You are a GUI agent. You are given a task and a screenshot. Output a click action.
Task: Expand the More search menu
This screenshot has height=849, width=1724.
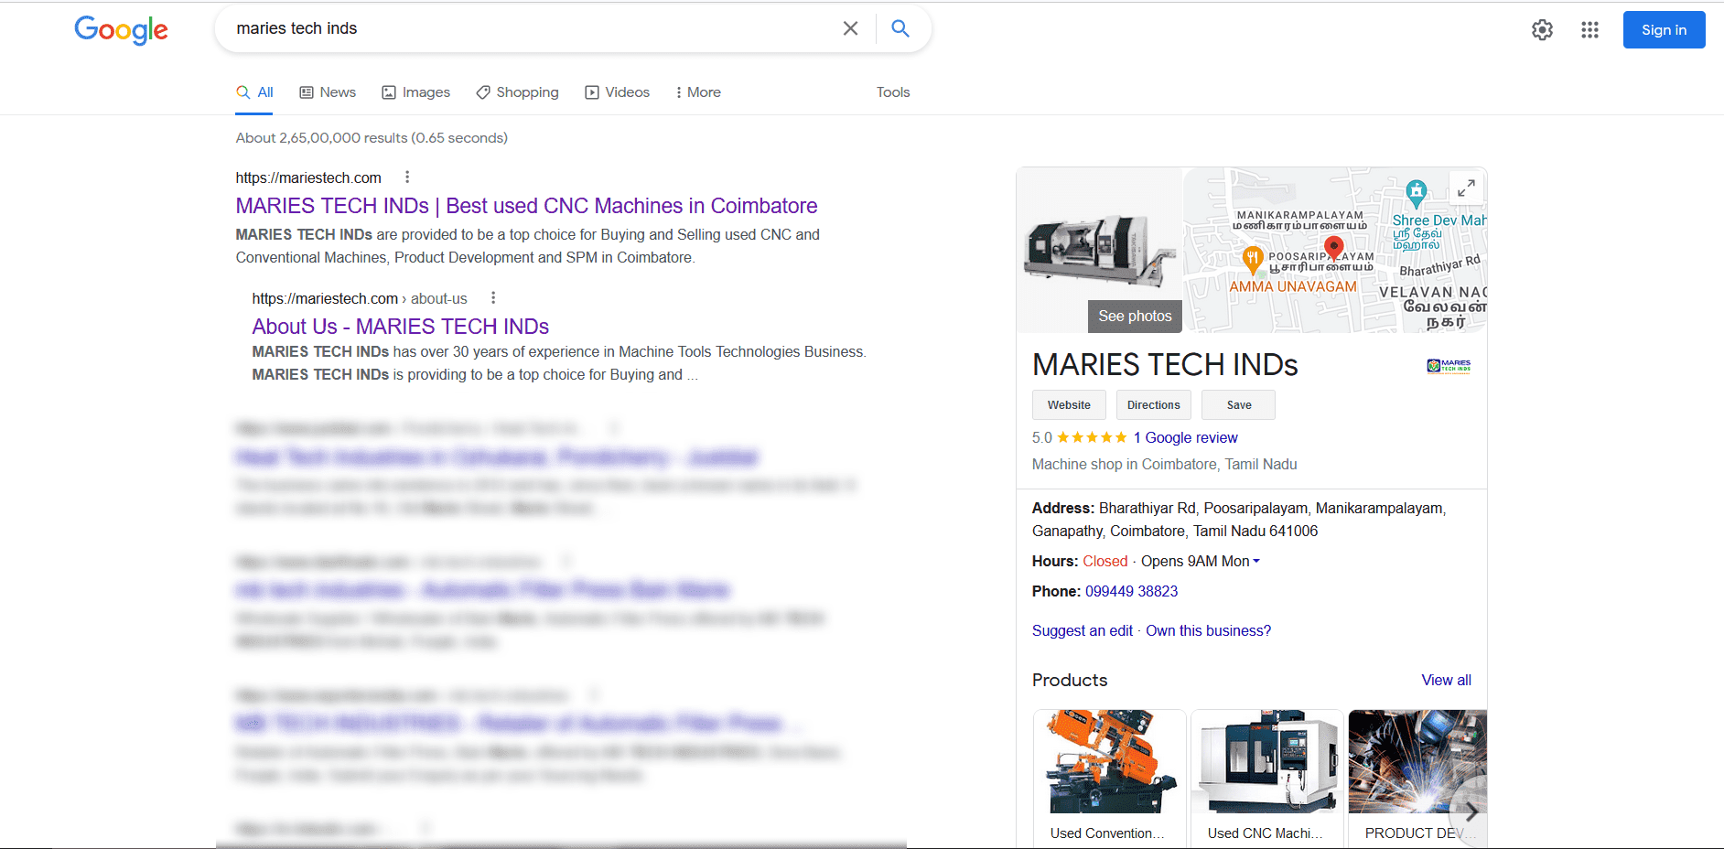pos(698,92)
